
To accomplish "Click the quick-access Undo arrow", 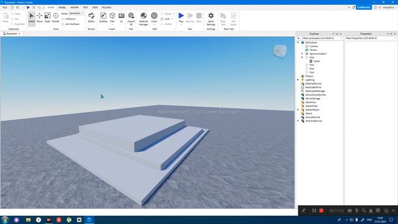I will coord(39,7).
